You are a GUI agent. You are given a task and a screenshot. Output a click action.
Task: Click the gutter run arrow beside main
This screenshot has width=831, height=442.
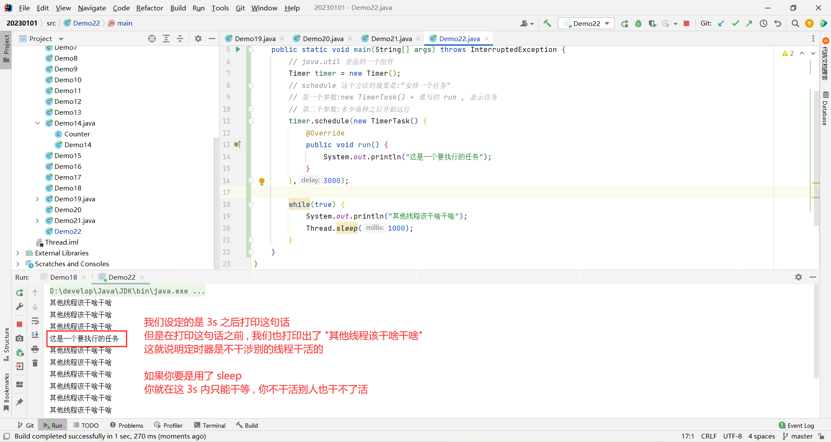(238, 49)
